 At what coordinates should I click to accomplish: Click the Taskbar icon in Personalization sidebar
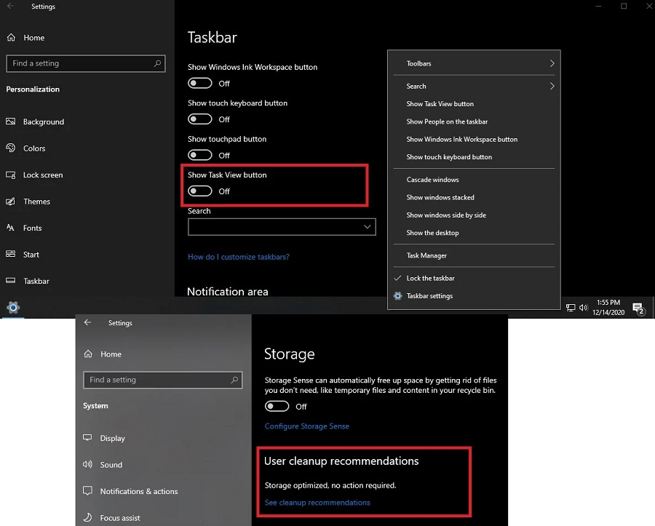(x=10, y=281)
